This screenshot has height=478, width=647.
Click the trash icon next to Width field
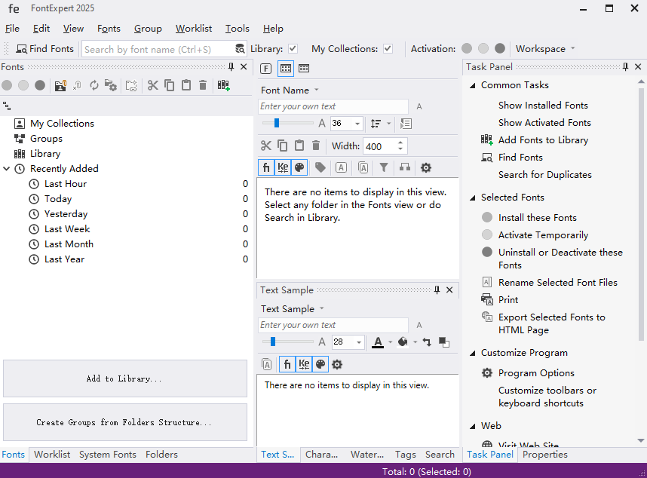[x=316, y=146]
